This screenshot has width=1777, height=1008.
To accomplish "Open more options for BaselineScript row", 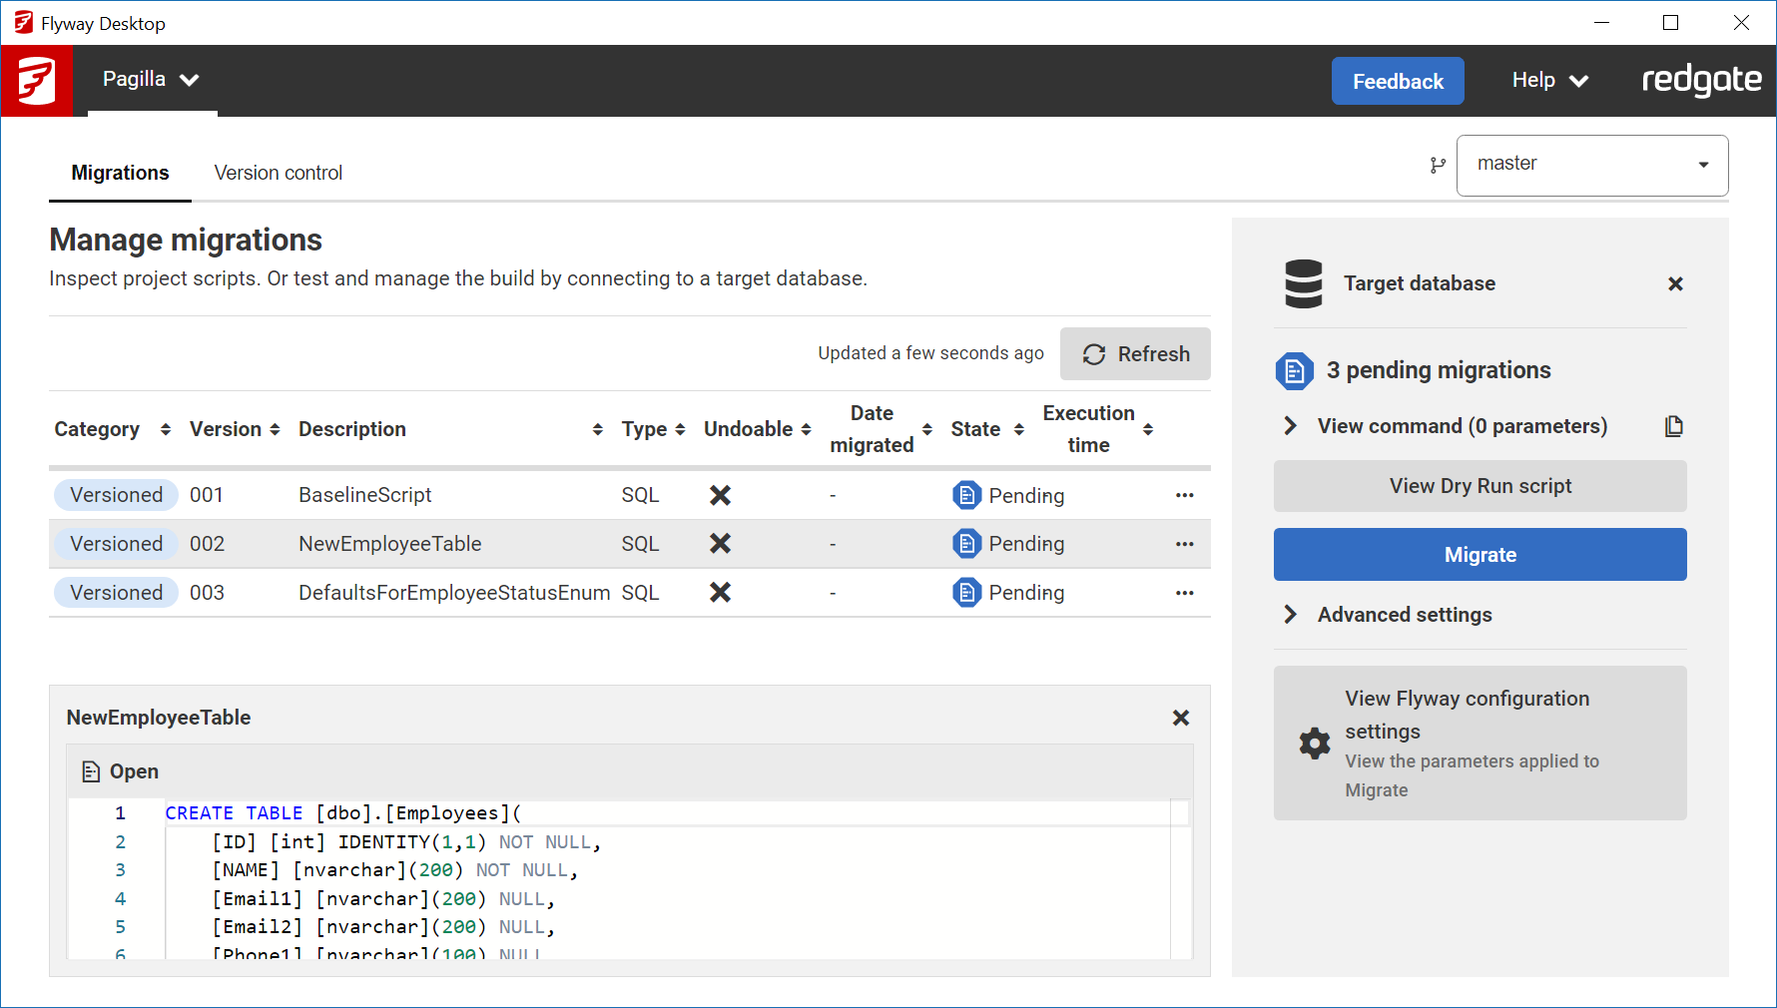I will (x=1184, y=495).
